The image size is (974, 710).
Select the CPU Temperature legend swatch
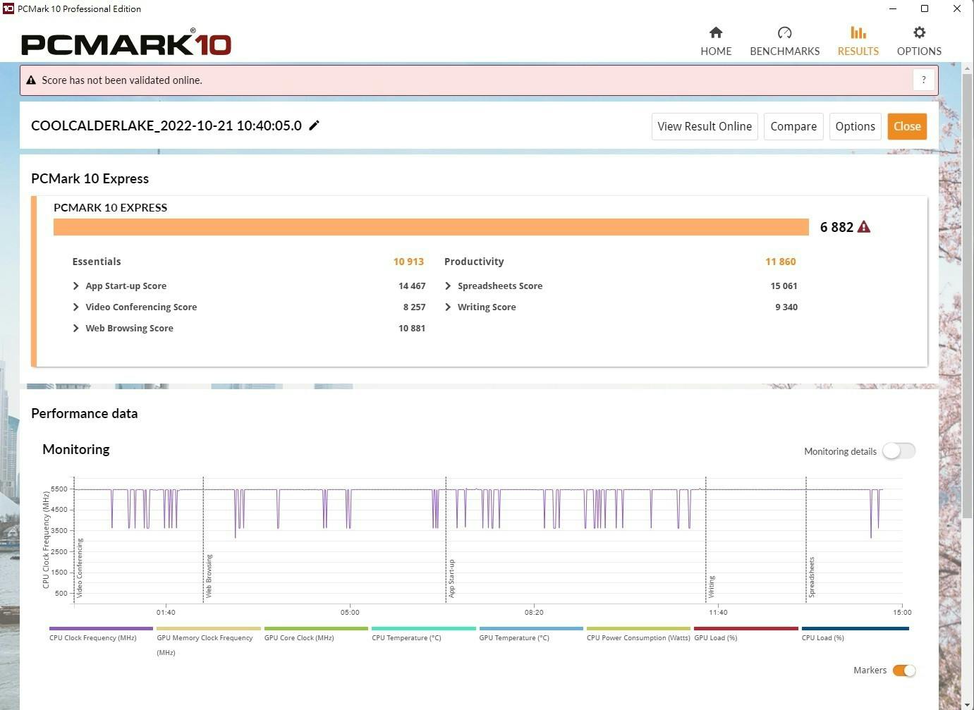423,628
